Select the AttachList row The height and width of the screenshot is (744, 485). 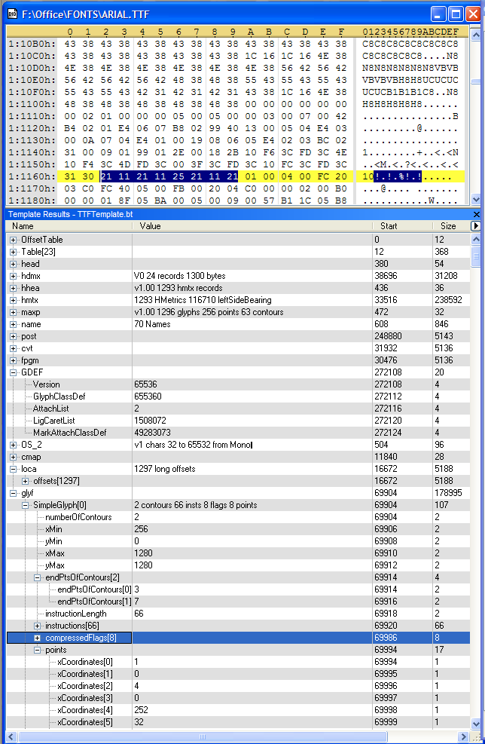click(239, 409)
